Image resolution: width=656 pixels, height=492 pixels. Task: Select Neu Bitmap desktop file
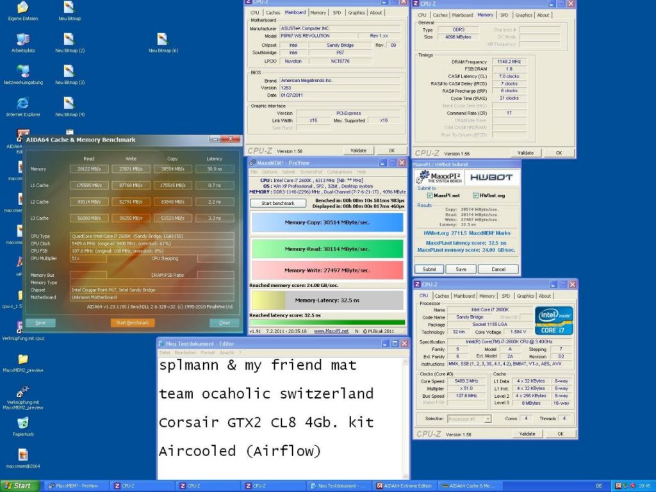click(x=69, y=11)
